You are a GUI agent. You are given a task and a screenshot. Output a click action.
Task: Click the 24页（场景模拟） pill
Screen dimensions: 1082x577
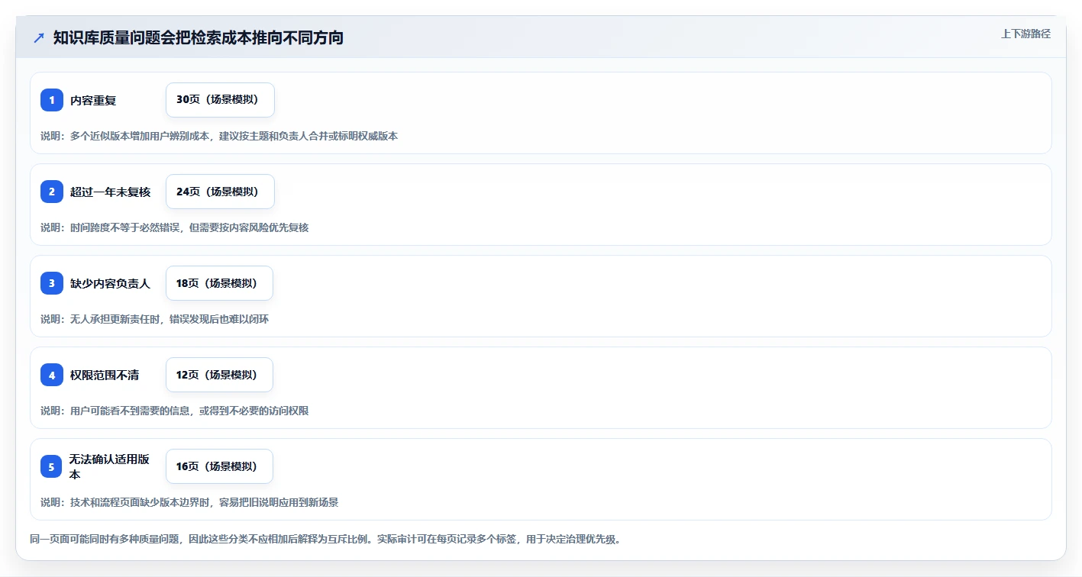220,192
